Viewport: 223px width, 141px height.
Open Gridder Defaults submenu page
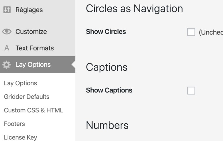pyautogui.click(x=26, y=97)
